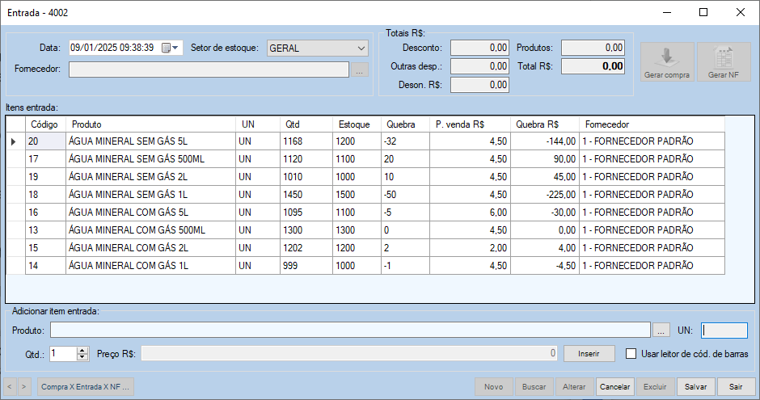Image resolution: width=760 pixels, height=400 pixels.
Task: Select row indicator of first grid row
Action: coord(15,141)
